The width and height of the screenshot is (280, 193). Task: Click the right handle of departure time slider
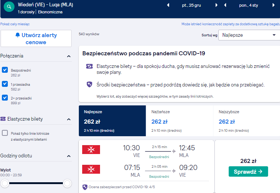(x=67, y=183)
